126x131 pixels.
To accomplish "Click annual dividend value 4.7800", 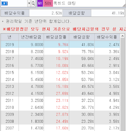I will (37, 86).
